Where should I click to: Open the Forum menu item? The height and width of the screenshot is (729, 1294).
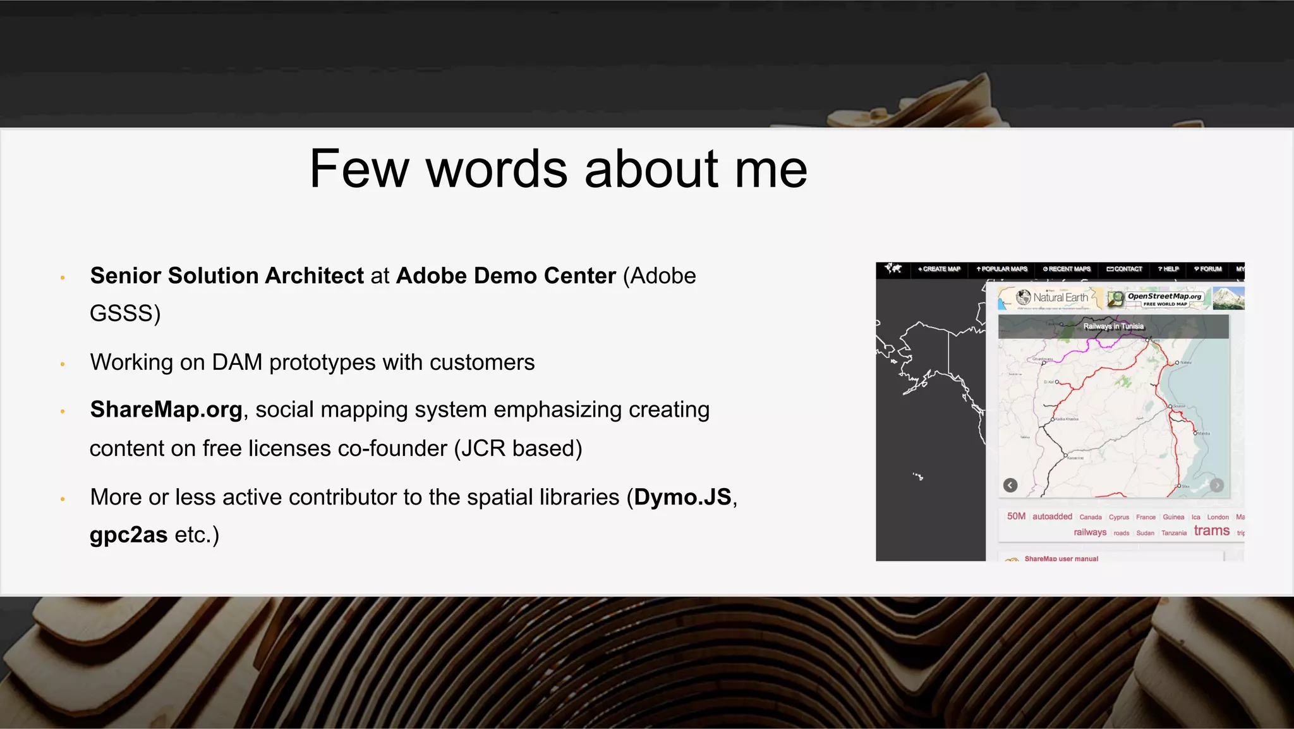[1207, 269]
